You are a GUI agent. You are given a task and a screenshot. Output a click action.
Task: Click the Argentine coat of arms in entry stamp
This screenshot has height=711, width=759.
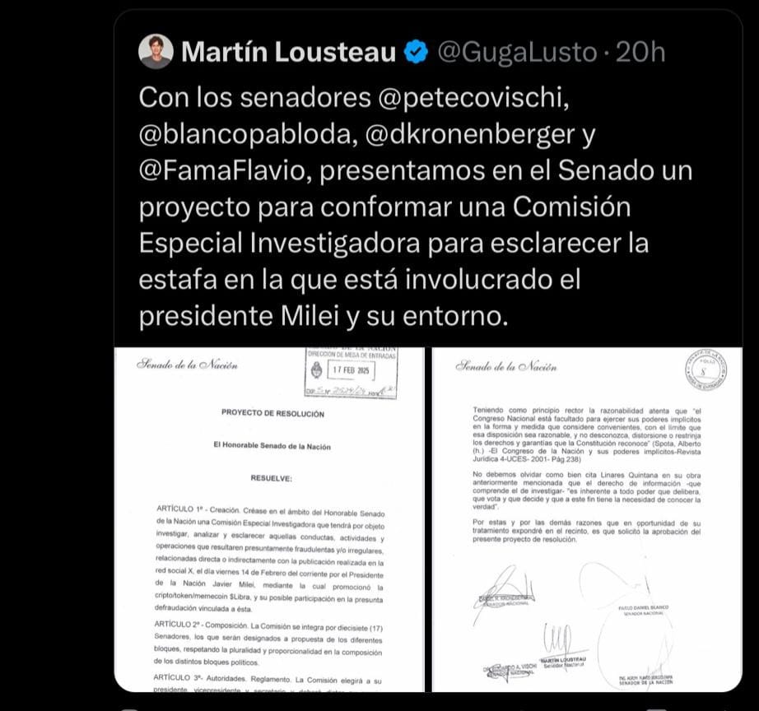(316, 371)
